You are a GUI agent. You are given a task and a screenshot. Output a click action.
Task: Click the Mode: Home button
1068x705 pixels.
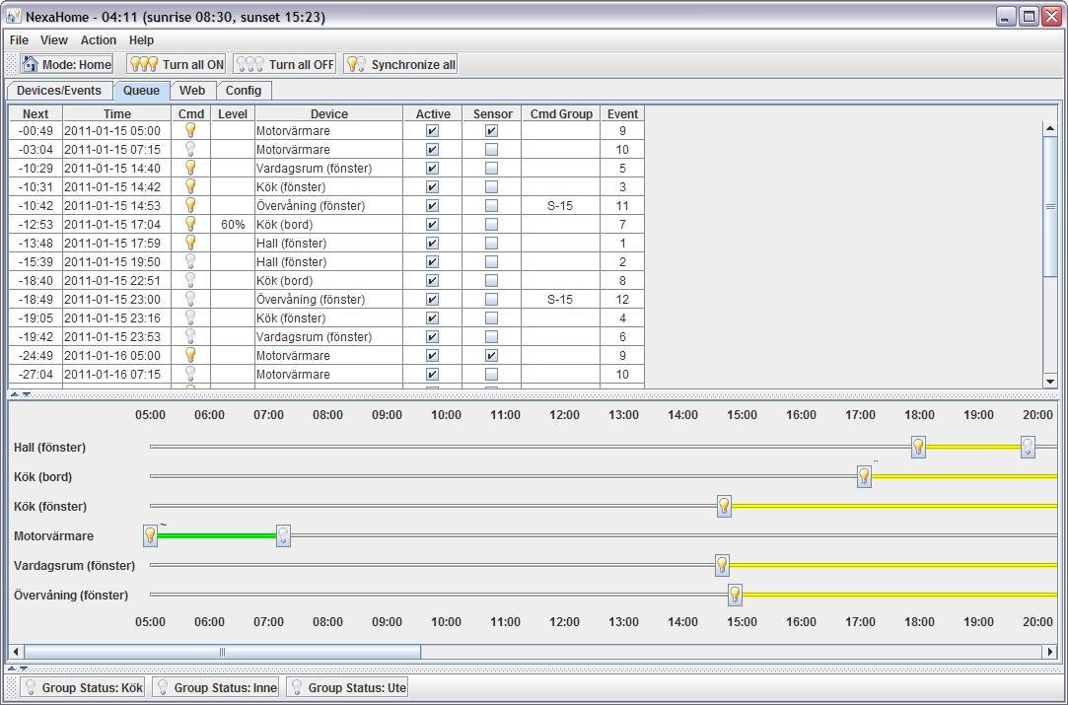(67, 65)
